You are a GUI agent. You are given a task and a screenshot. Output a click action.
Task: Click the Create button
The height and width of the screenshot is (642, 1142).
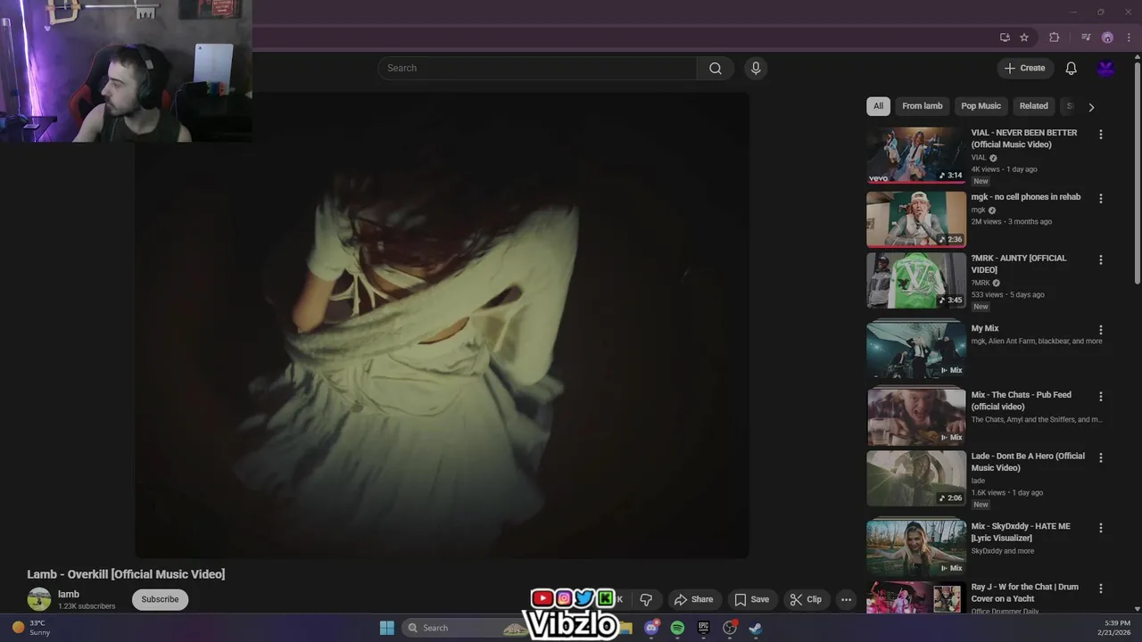click(1024, 69)
